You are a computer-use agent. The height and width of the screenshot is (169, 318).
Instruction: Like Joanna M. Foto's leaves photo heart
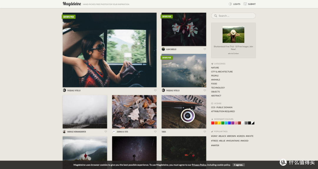click(155, 132)
